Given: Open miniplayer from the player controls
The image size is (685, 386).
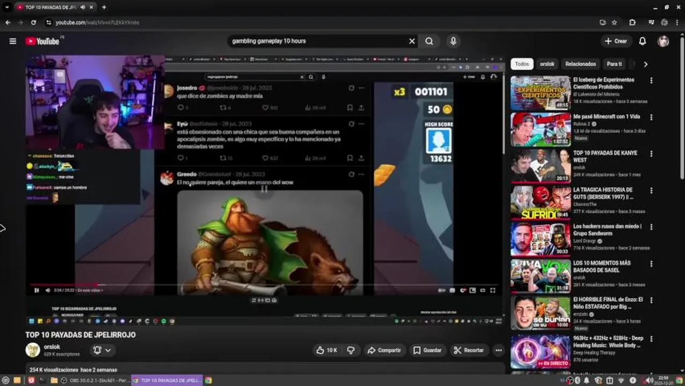Looking at the screenshot, I should (x=472, y=291).
